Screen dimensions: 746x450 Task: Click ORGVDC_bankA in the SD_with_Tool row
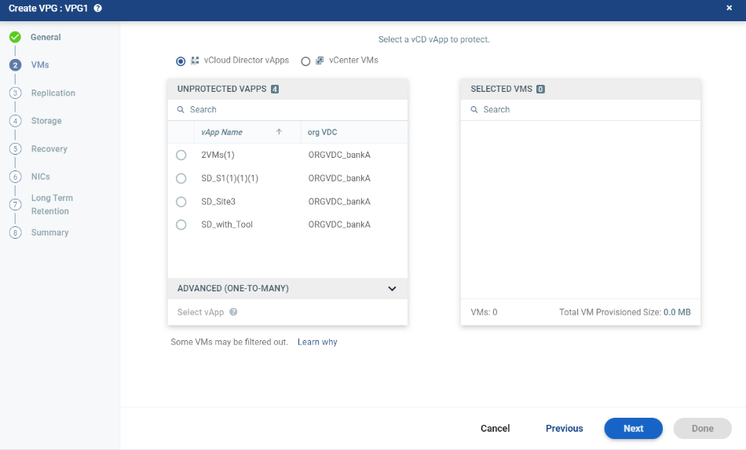coord(339,225)
